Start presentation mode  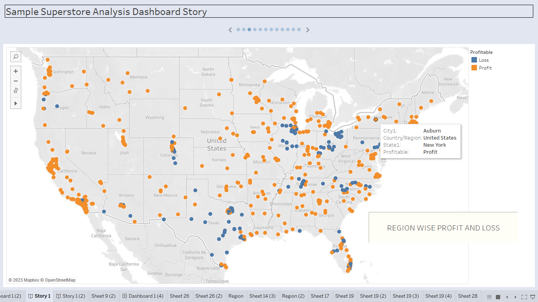pos(532,297)
